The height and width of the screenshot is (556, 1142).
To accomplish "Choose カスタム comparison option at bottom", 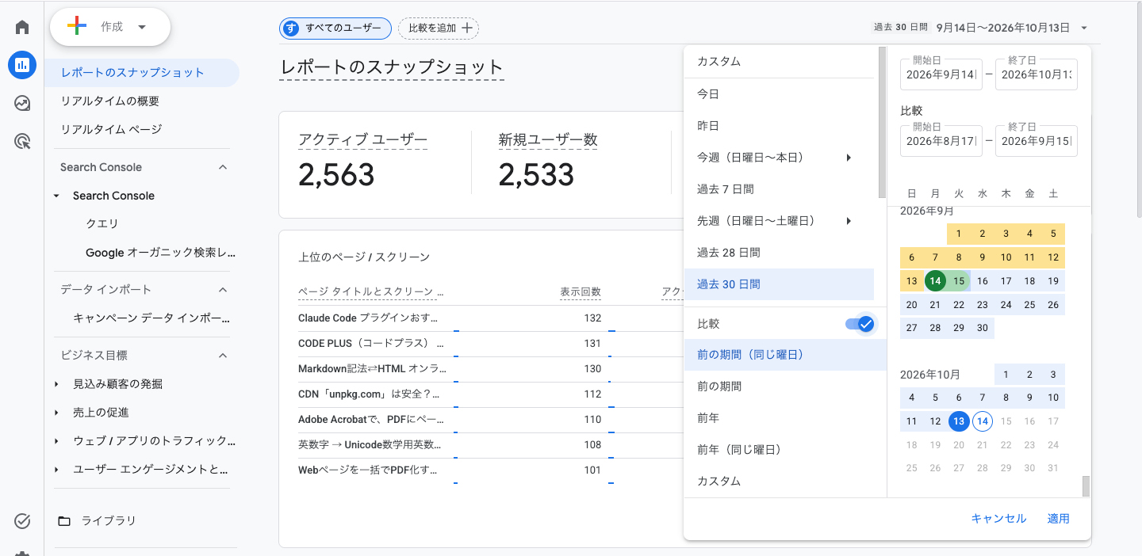I will click(785, 481).
